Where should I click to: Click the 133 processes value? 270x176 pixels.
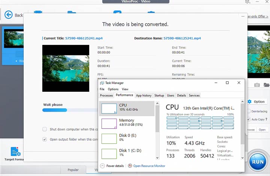170,156
